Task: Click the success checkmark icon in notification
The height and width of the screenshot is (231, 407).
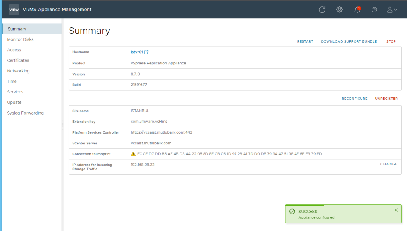Action: 292,211
